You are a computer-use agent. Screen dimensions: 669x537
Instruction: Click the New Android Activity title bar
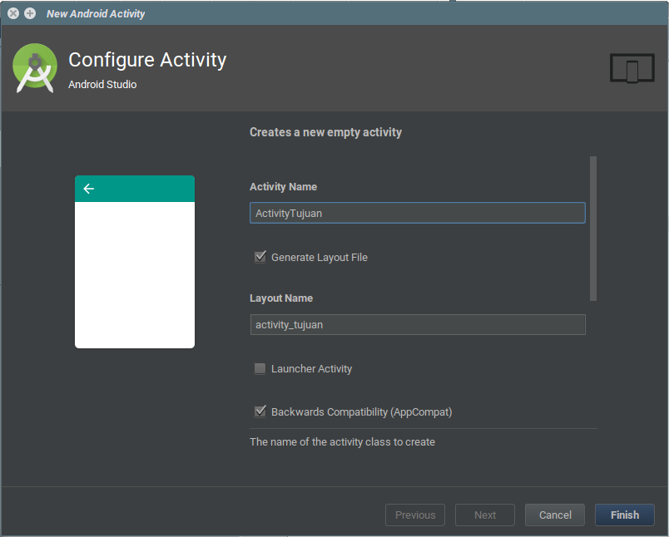coord(333,13)
